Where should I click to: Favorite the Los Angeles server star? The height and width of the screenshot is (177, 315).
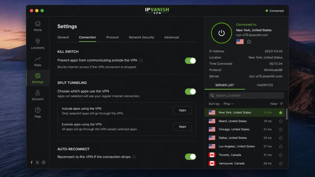(x=281, y=146)
